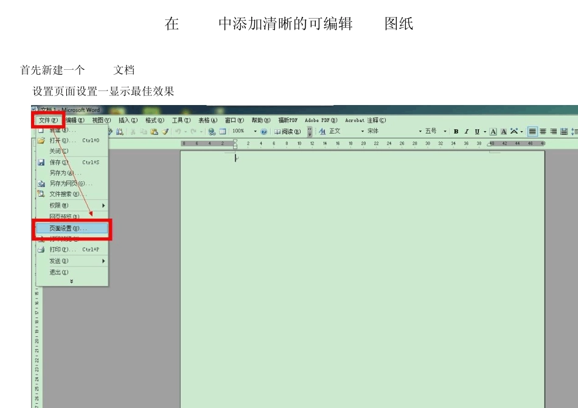This screenshot has width=578, height=408.
Task: Choose 退出 (Exit) in File menu
Action: click(x=72, y=272)
